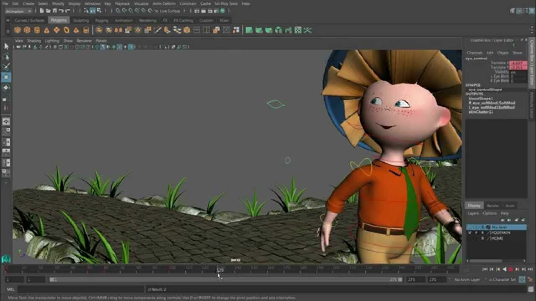
Task: Switch to the Render layer tab
Action: (492, 206)
